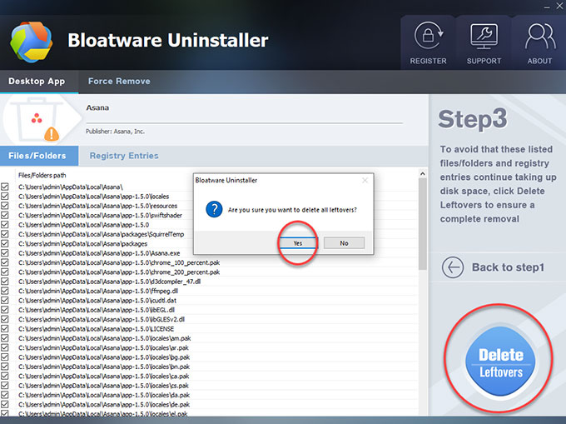Screen dimensions: 566x424
Task: Open the Registry Entries tab
Action: pos(124,156)
